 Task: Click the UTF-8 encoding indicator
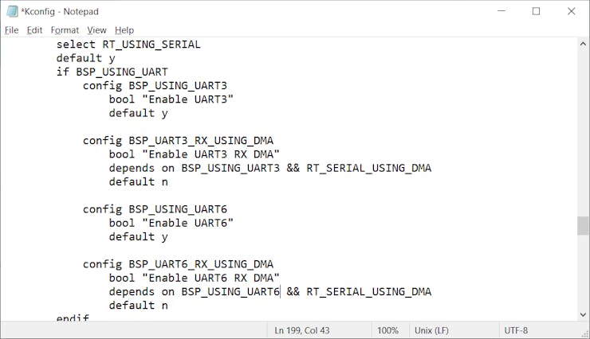point(516,330)
